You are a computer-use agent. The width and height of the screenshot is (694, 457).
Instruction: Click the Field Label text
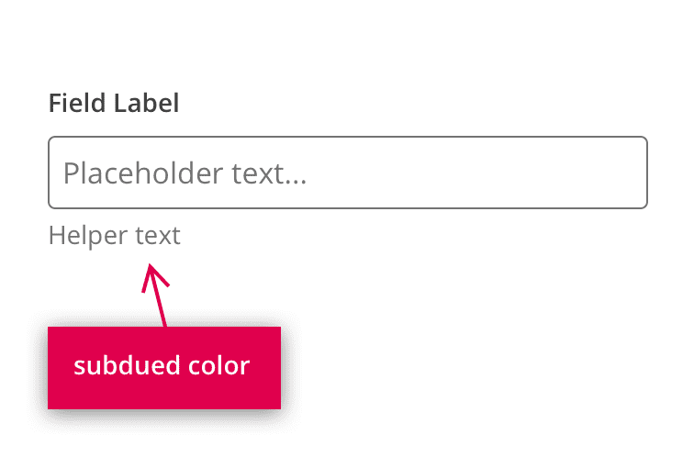[x=113, y=102]
